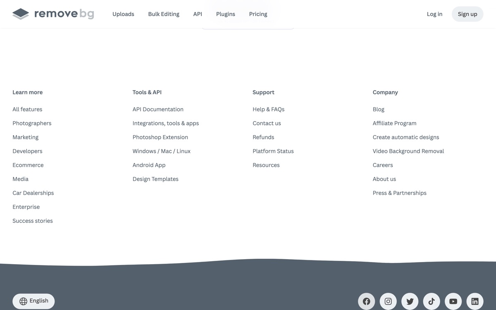The image size is (496, 310).
Task: Open the LinkedIn social icon
Action: tap(475, 301)
